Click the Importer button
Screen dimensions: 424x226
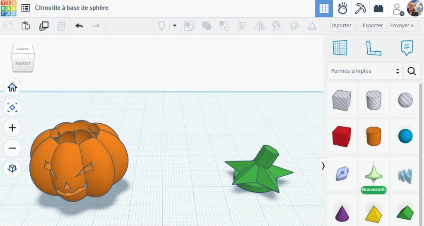340,26
